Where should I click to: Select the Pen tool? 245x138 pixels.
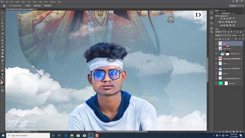[2, 61]
